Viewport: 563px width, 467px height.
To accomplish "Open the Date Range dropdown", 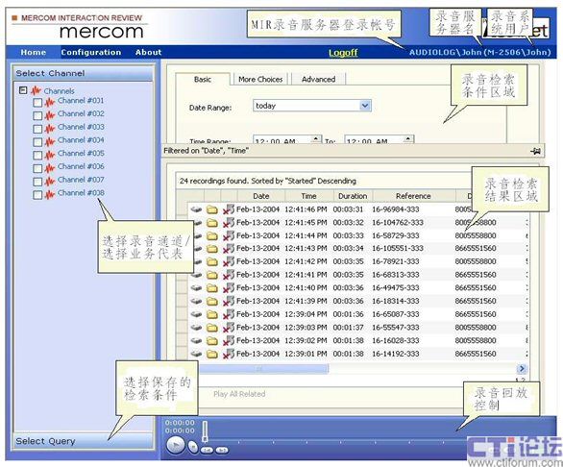I will coord(365,106).
